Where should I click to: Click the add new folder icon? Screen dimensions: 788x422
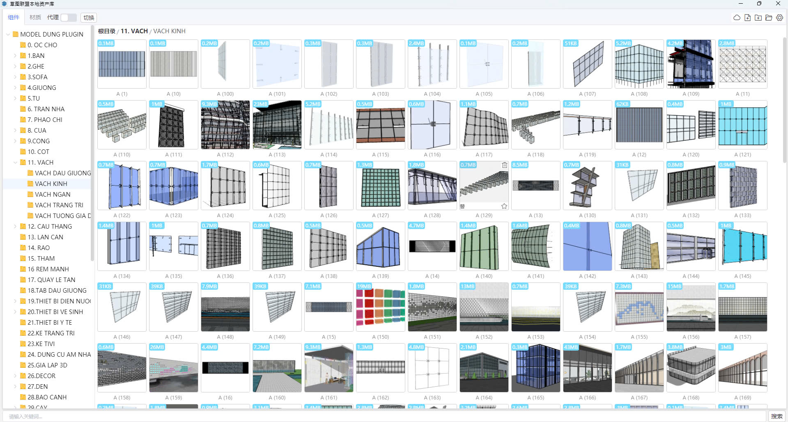(758, 18)
